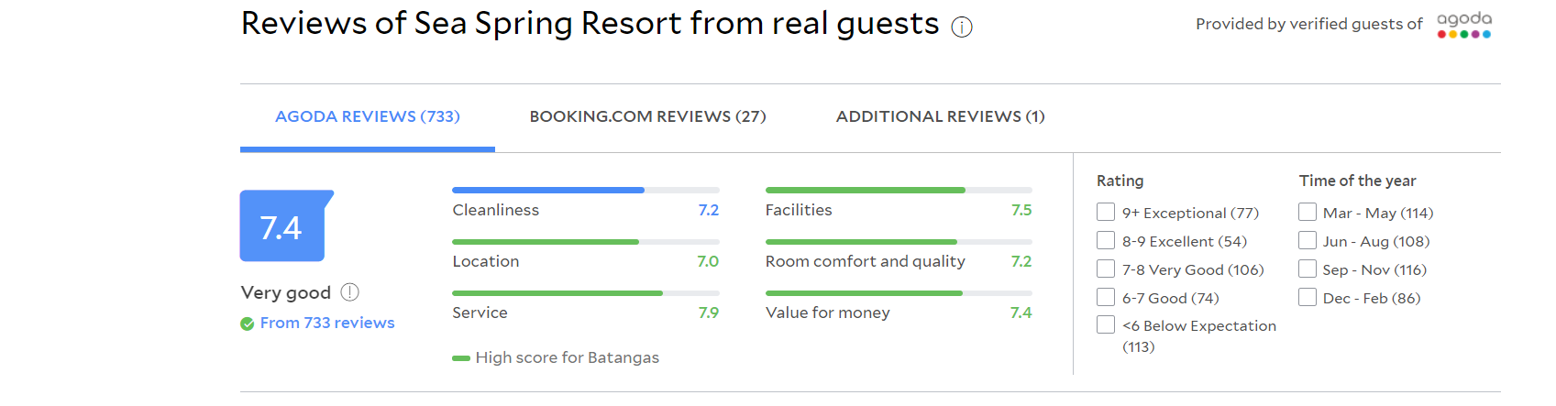Tick the 6-7 Good rating checkbox
The image size is (1556, 406).
click(1106, 298)
